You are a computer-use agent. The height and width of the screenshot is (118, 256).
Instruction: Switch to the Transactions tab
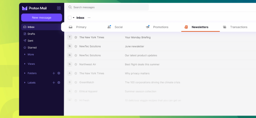pos(239,27)
